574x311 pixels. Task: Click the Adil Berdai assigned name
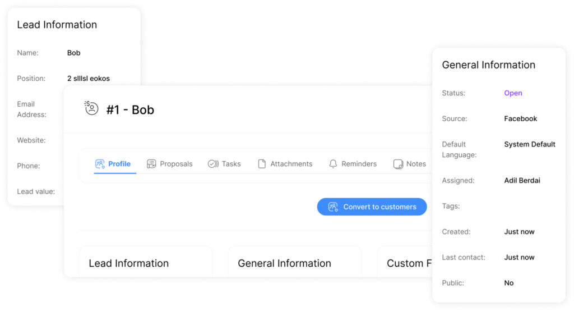[522, 181]
